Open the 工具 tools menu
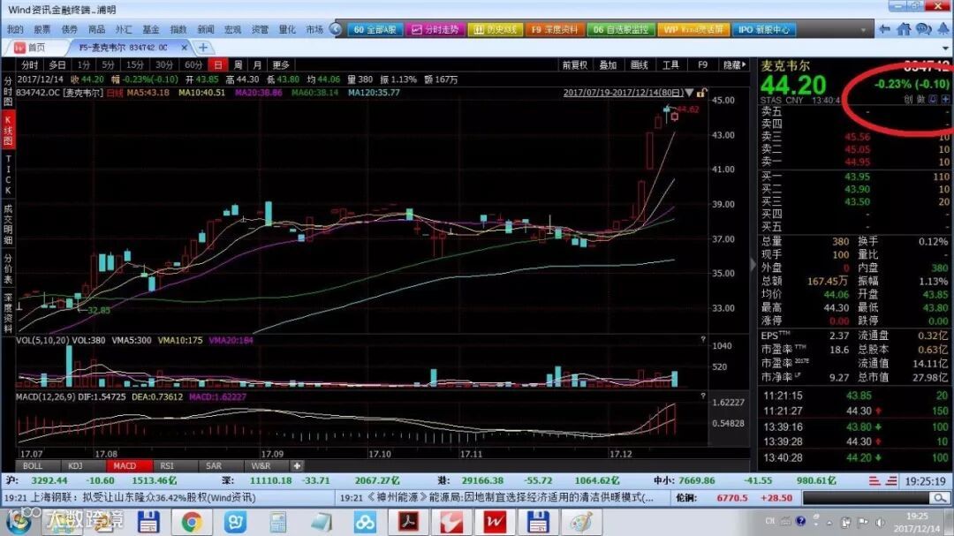Viewport: 954px width, 536px height. pos(670,65)
